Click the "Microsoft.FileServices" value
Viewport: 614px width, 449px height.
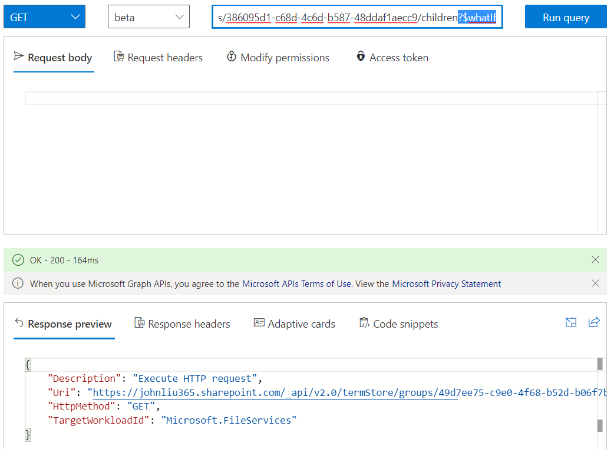229,421
